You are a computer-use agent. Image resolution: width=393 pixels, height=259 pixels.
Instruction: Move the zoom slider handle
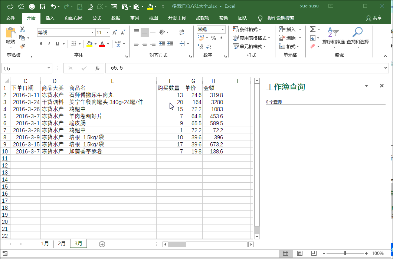345,253
